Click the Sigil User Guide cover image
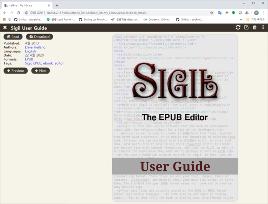Viewport: 268px width, 204px height. click(175, 118)
